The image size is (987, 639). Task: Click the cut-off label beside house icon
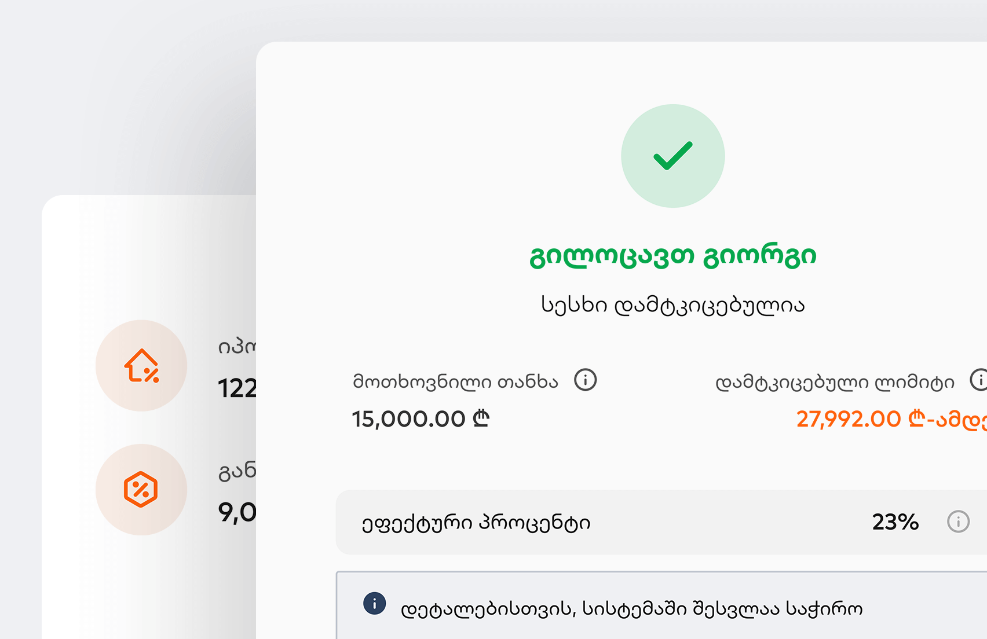(x=236, y=347)
